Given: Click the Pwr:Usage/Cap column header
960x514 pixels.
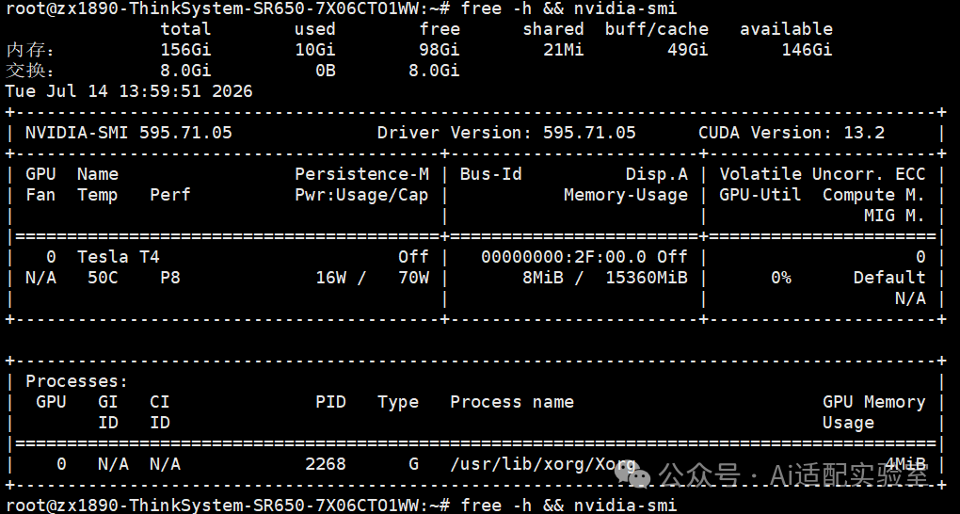Looking at the screenshot, I should pyautogui.click(x=361, y=195).
